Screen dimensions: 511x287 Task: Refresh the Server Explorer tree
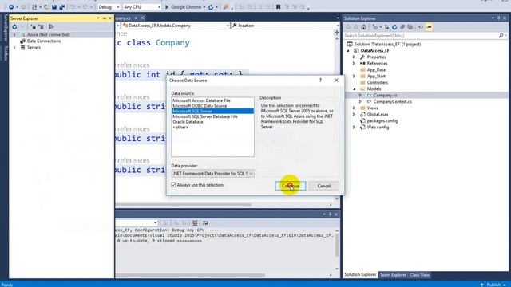click(14, 27)
